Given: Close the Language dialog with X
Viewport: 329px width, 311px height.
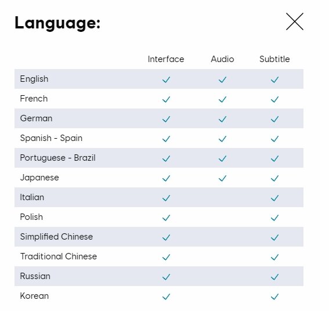Looking at the screenshot, I should [295, 21].
